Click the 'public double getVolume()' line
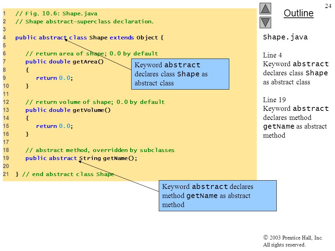The width and height of the screenshot is (335, 251). coord(68,110)
